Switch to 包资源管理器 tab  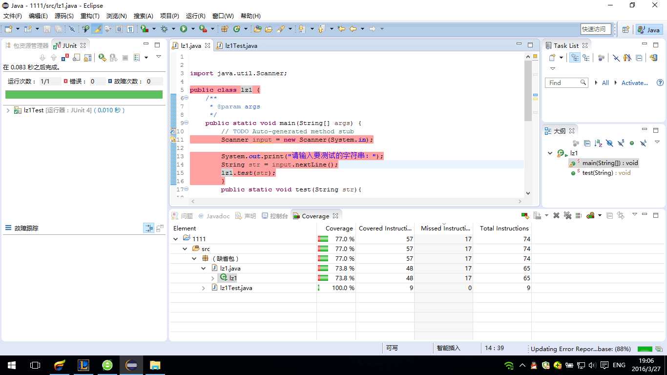[x=27, y=45]
